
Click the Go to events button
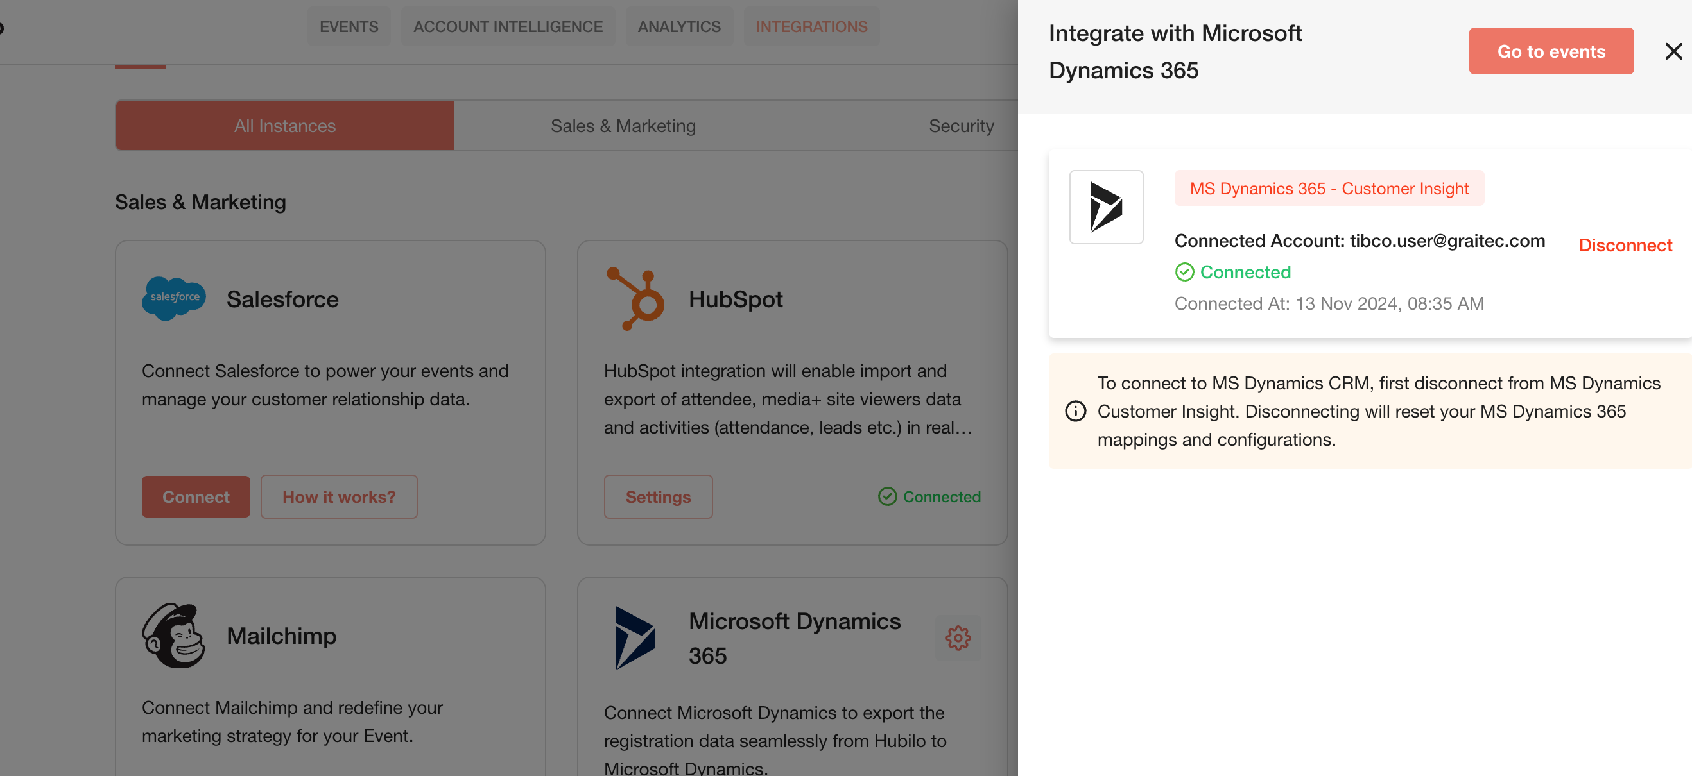coord(1551,51)
